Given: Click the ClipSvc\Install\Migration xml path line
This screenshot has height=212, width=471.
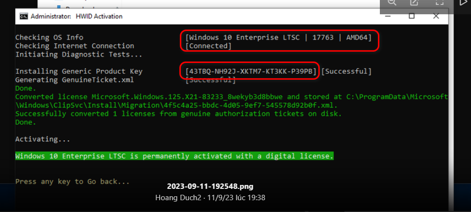Looking at the screenshot, I should [176, 106].
